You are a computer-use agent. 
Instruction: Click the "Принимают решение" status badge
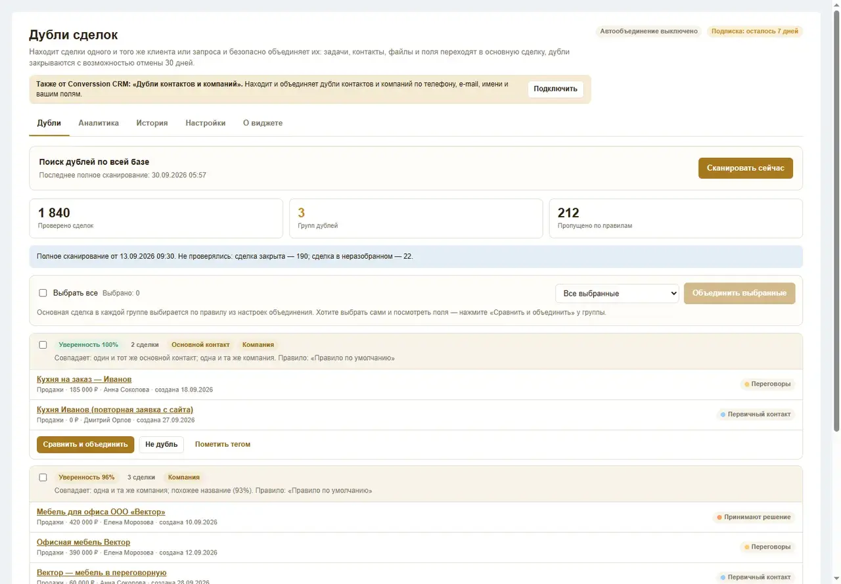tap(754, 517)
